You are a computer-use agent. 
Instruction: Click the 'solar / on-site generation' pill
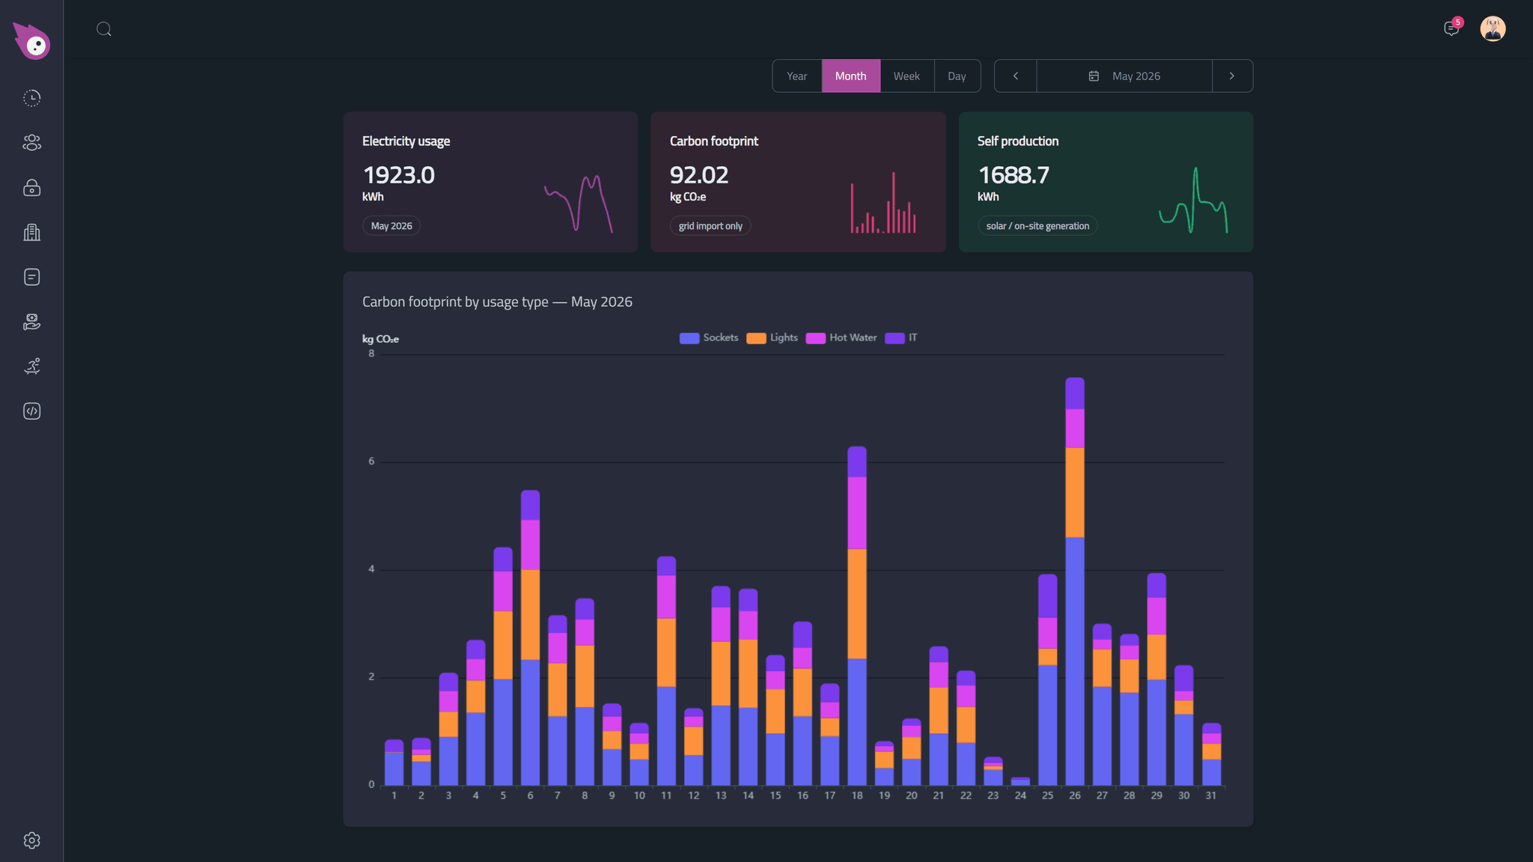(1037, 226)
